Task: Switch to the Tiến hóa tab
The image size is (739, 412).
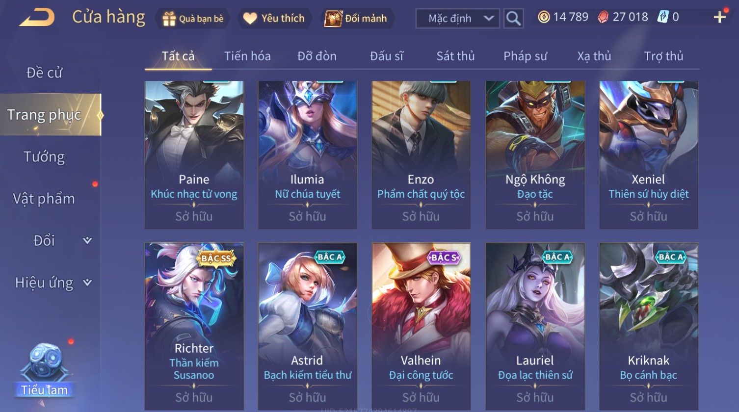Action: tap(247, 56)
